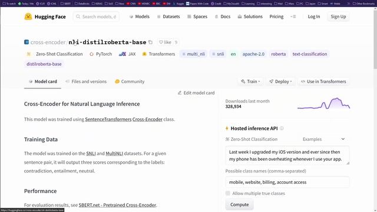Open the KERAS bookmarks folder
377x212 pixels.
tap(97, 4)
